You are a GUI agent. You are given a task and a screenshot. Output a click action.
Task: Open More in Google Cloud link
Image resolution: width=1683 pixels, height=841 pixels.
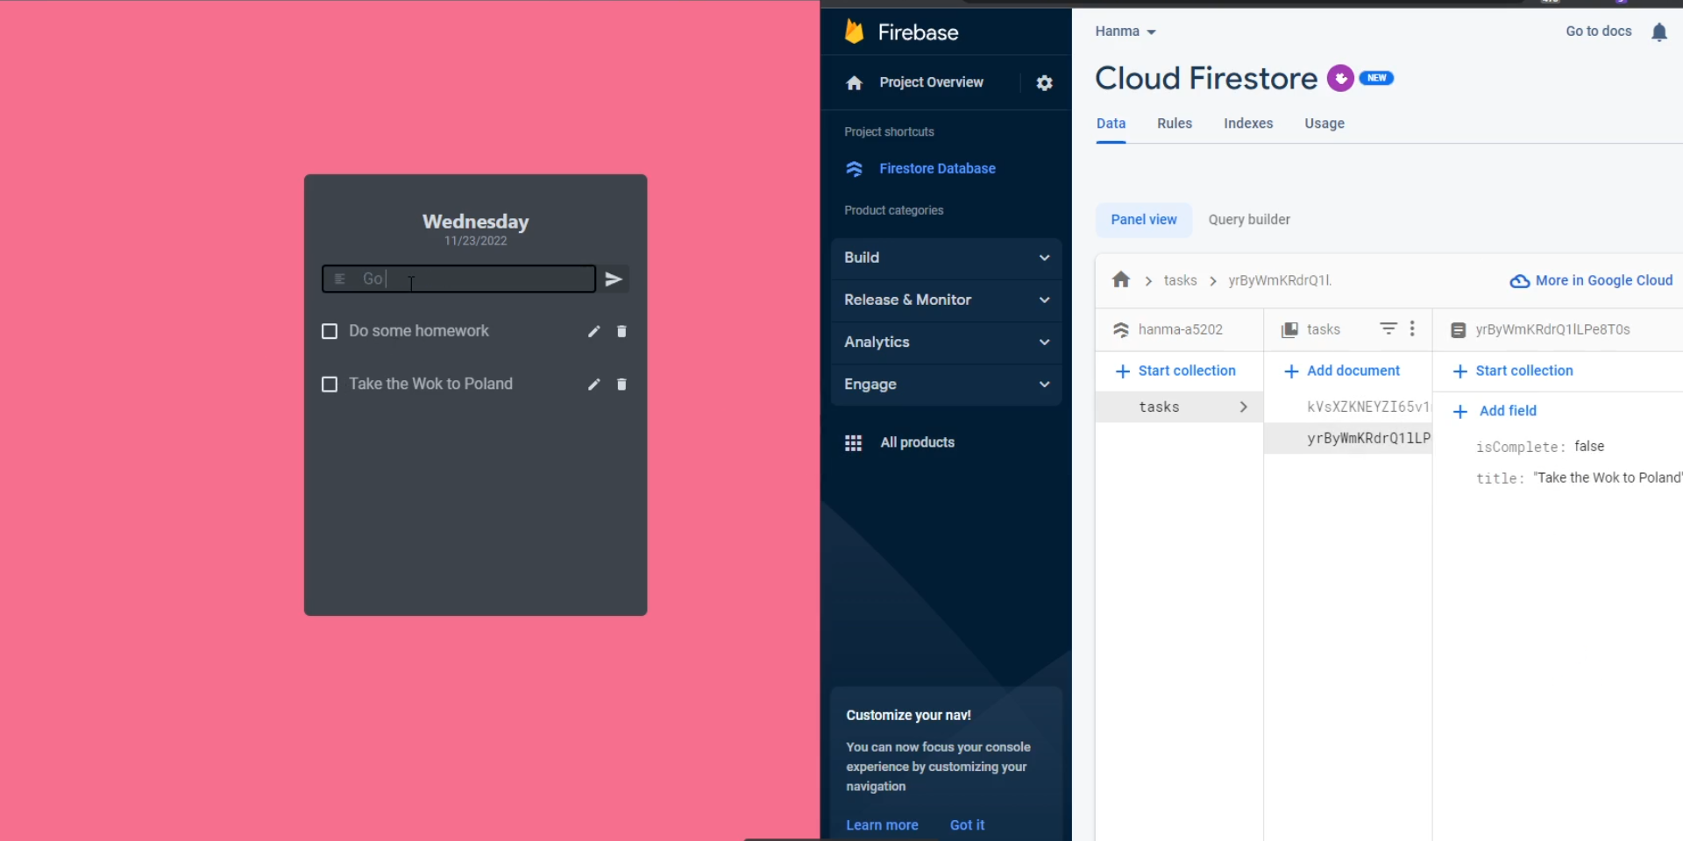coord(1591,280)
